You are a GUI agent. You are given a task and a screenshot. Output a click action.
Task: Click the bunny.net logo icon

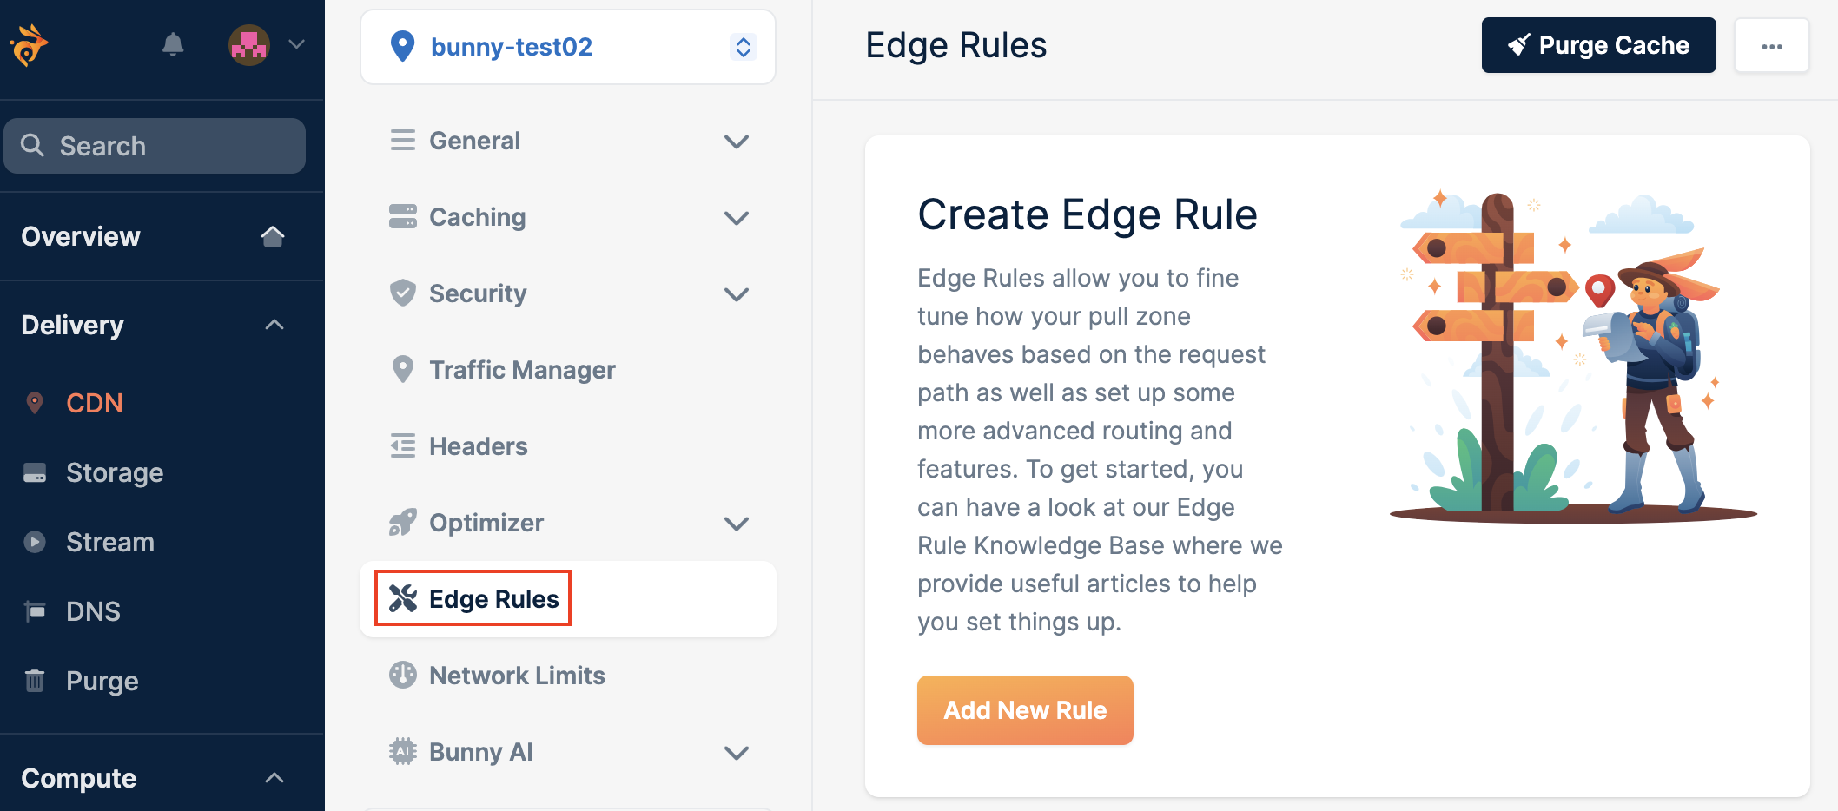pos(29,45)
